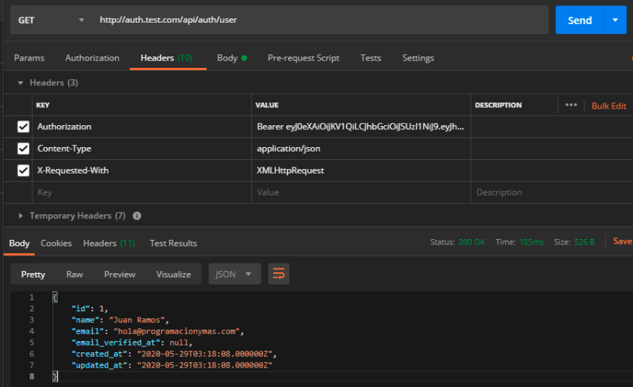The image size is (633, 387).
Task: Click the 185ms response time
Action: click(x=531, y=242)
